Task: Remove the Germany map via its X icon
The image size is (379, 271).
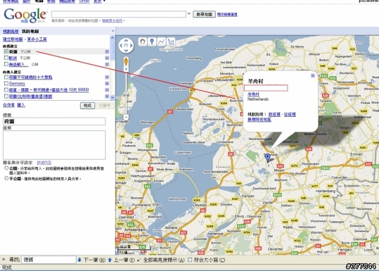Action: click(107, 84)
